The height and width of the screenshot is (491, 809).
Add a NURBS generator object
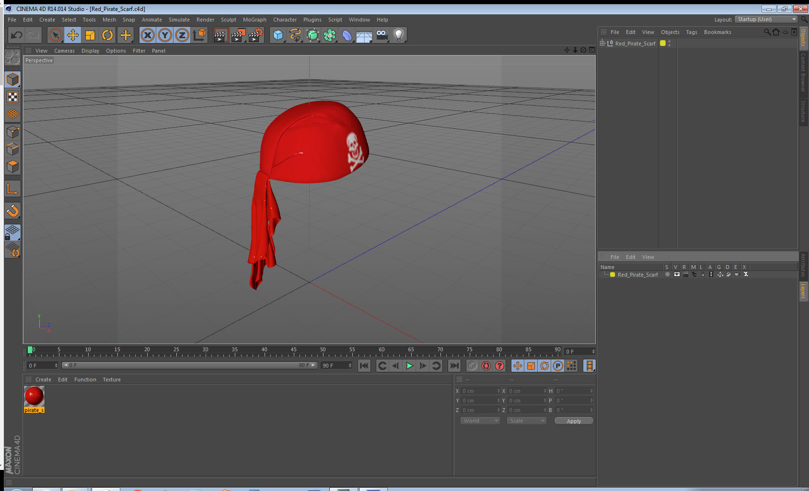[312, 35]
